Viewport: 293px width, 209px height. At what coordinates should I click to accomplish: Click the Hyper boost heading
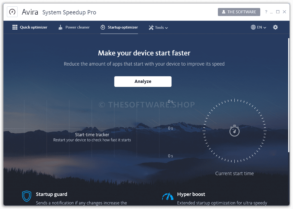[191, 194]
